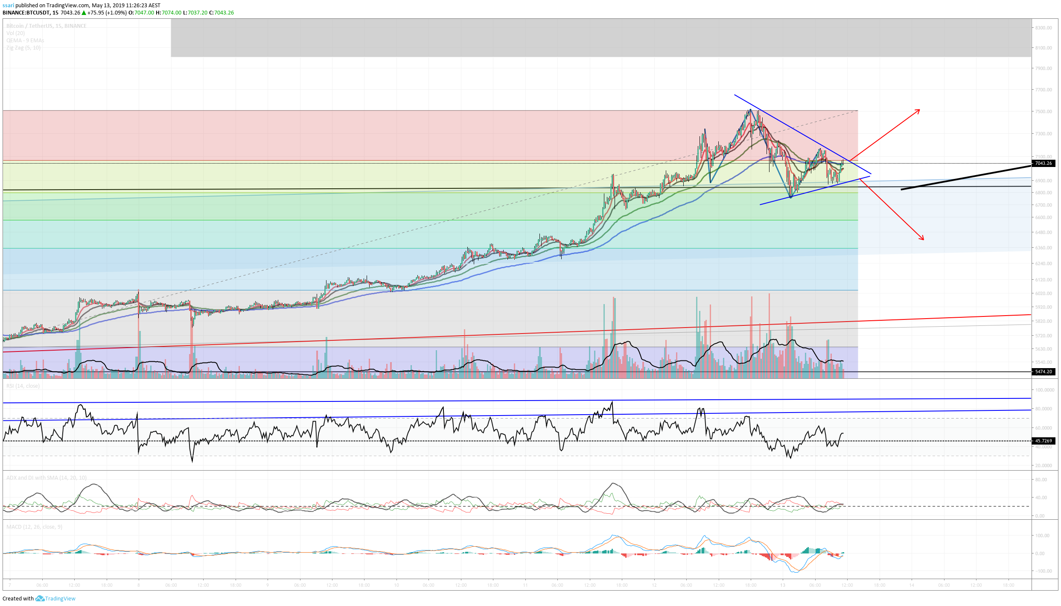Screen dimensions: 1061x606
Task: Open the ssari author profile link
Action: (8, 6)
